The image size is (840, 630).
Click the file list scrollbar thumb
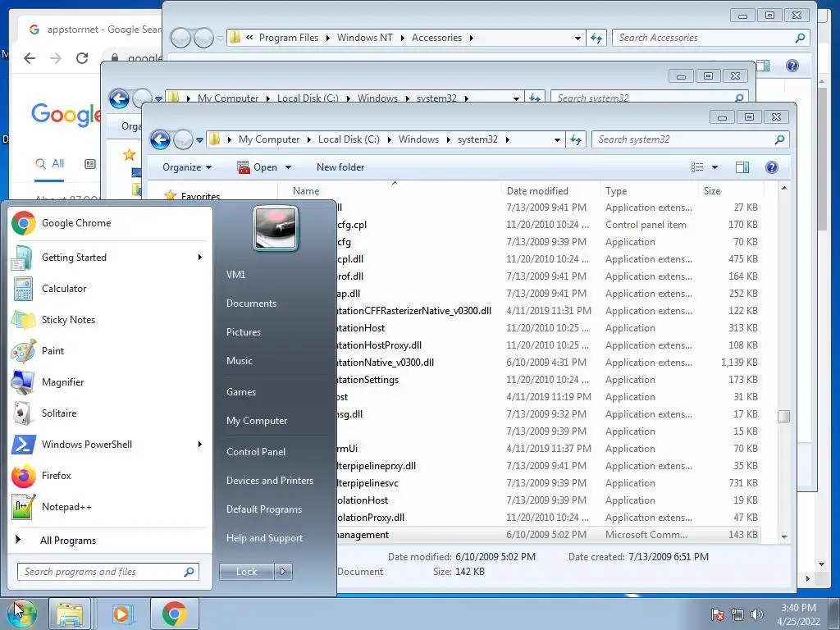click(783, 416)
